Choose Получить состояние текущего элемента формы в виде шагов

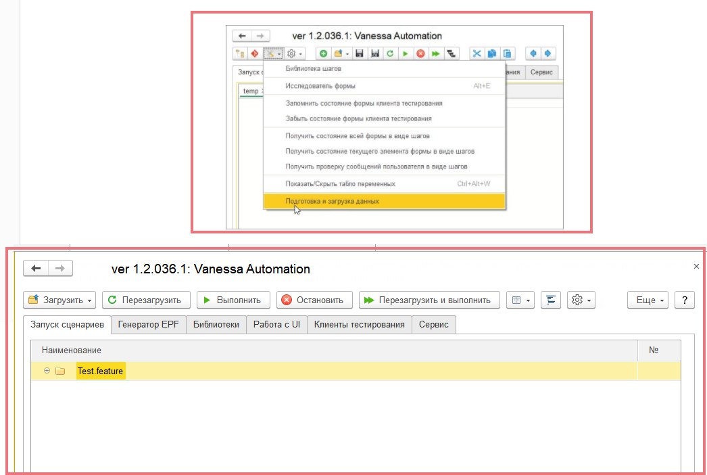pyautogui.click(x=384, y=152)
